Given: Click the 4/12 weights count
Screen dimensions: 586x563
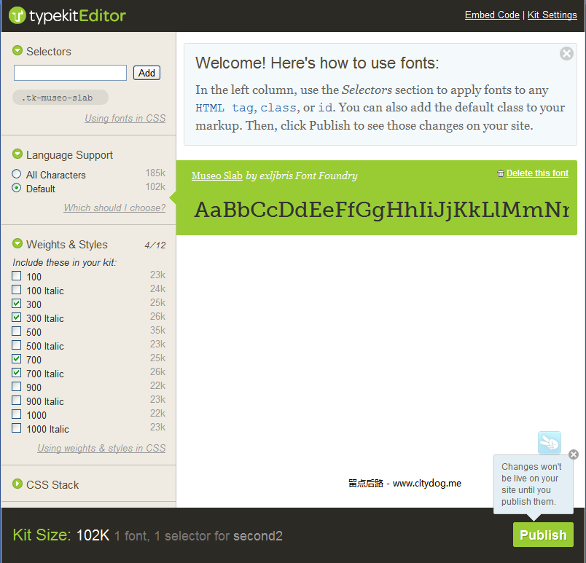Looking at the screenshot, I should pyautogui.click(x=155, y=245).
